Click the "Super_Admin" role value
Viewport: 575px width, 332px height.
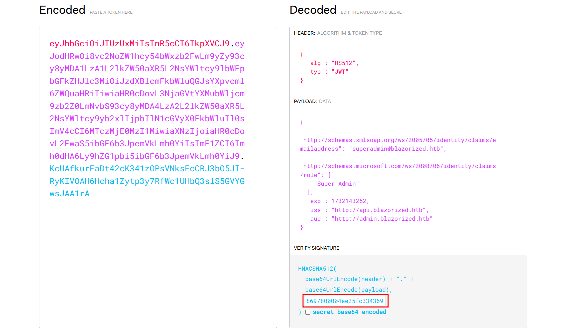click(x=336, y=184)
